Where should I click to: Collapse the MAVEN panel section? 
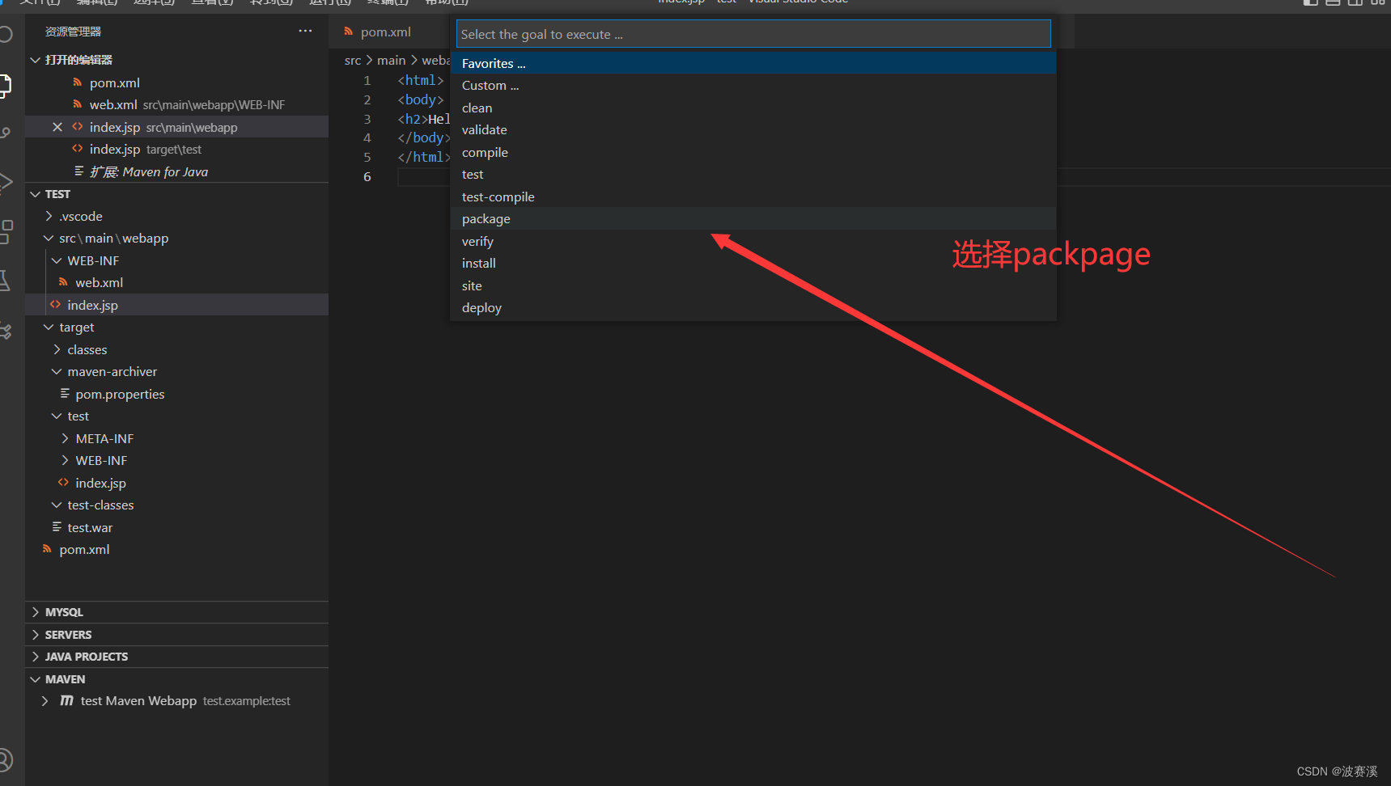tap(35, 679)
